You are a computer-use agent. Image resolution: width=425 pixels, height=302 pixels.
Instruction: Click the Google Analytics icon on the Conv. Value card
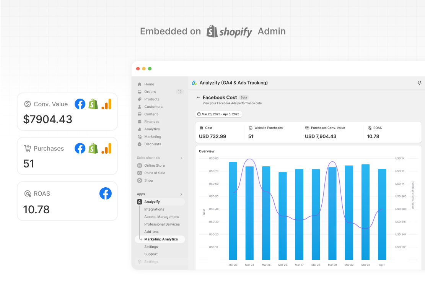click(106, 104)
